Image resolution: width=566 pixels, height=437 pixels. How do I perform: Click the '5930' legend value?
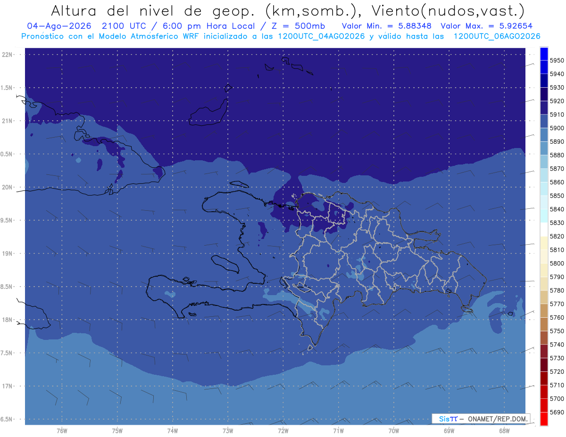[x=557, y=88]
